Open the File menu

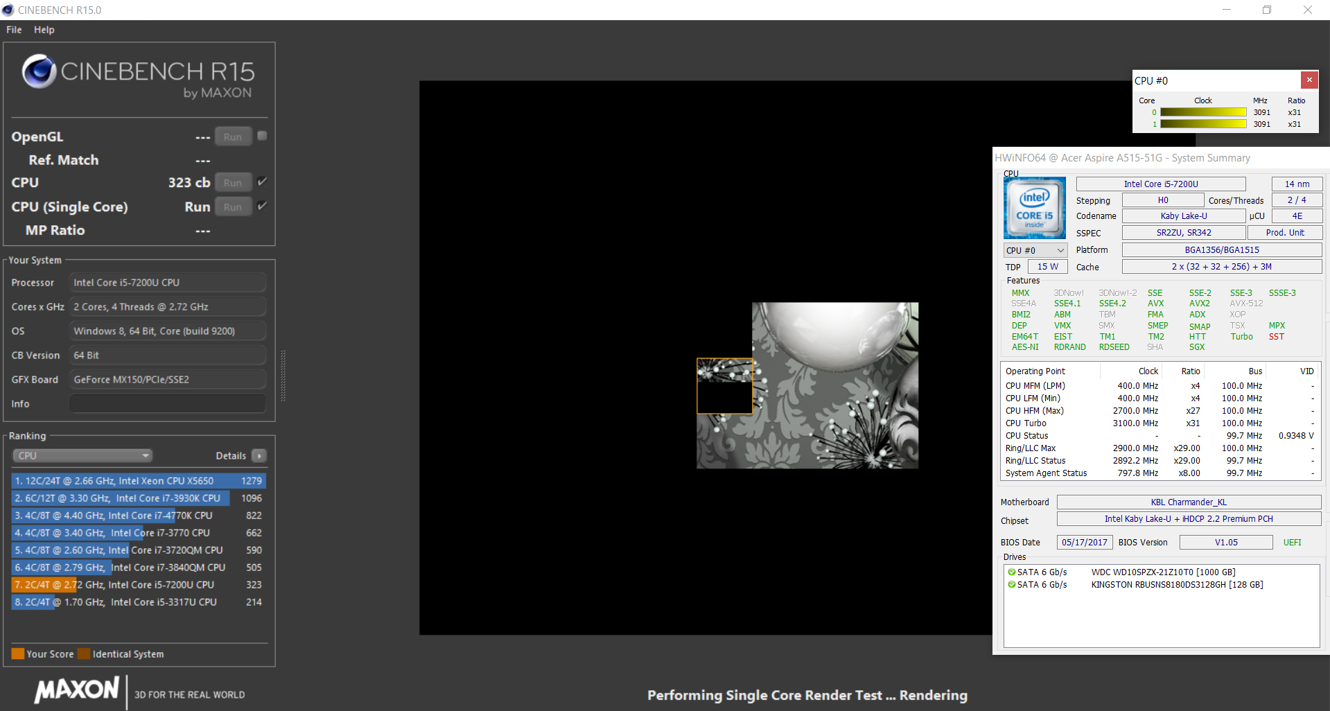tap(14, 30)
